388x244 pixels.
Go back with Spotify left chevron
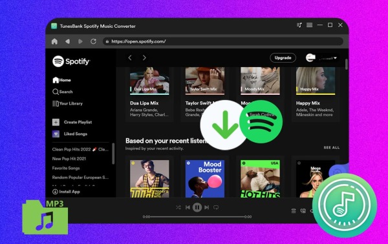130,58
